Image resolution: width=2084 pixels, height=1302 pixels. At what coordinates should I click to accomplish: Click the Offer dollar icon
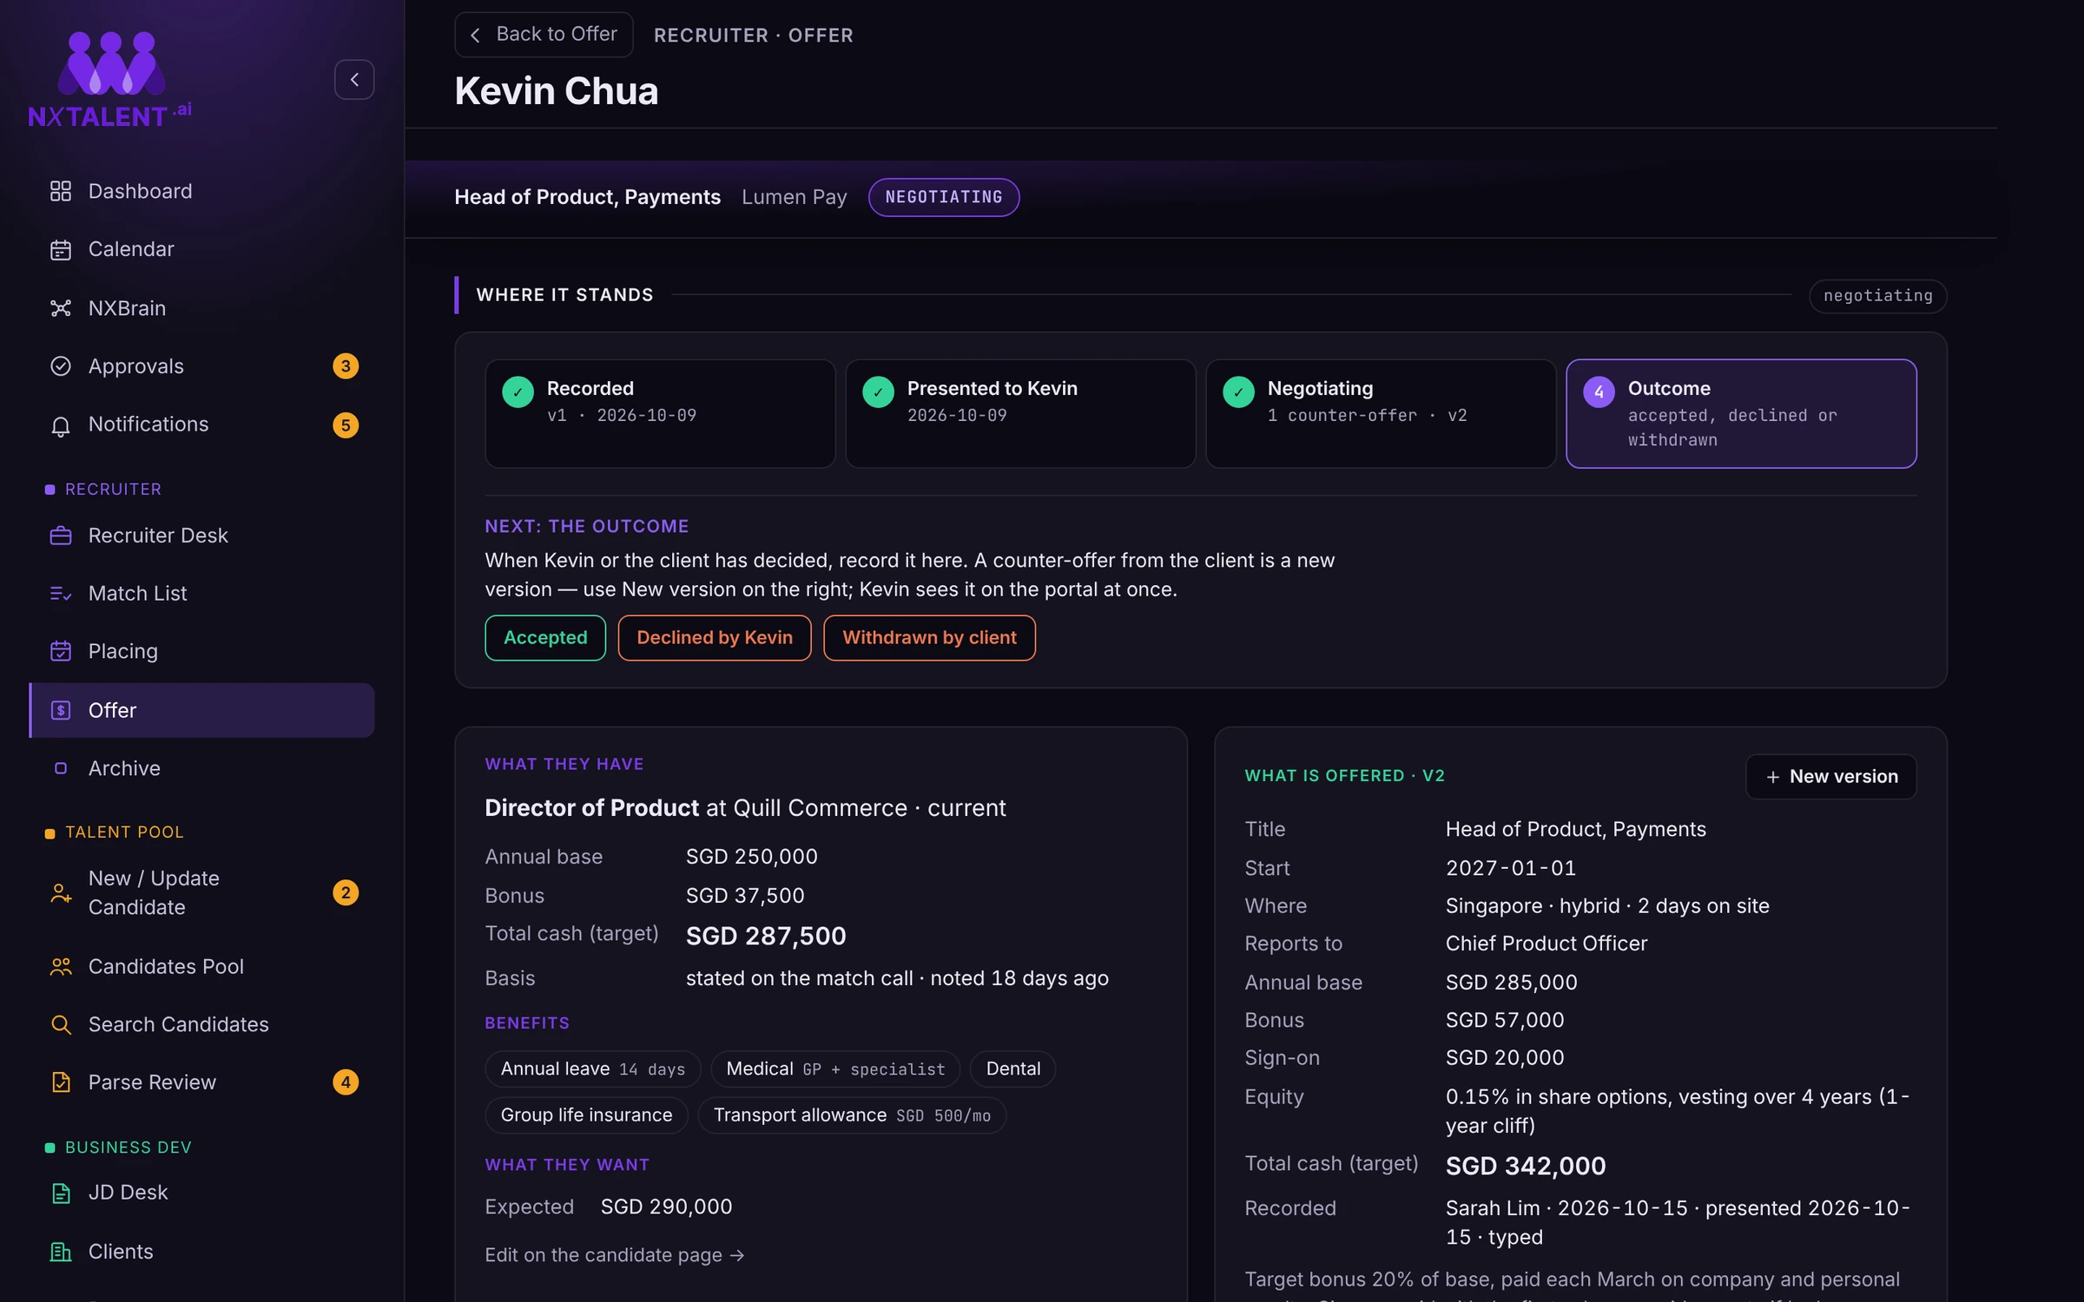pos(61,710)
